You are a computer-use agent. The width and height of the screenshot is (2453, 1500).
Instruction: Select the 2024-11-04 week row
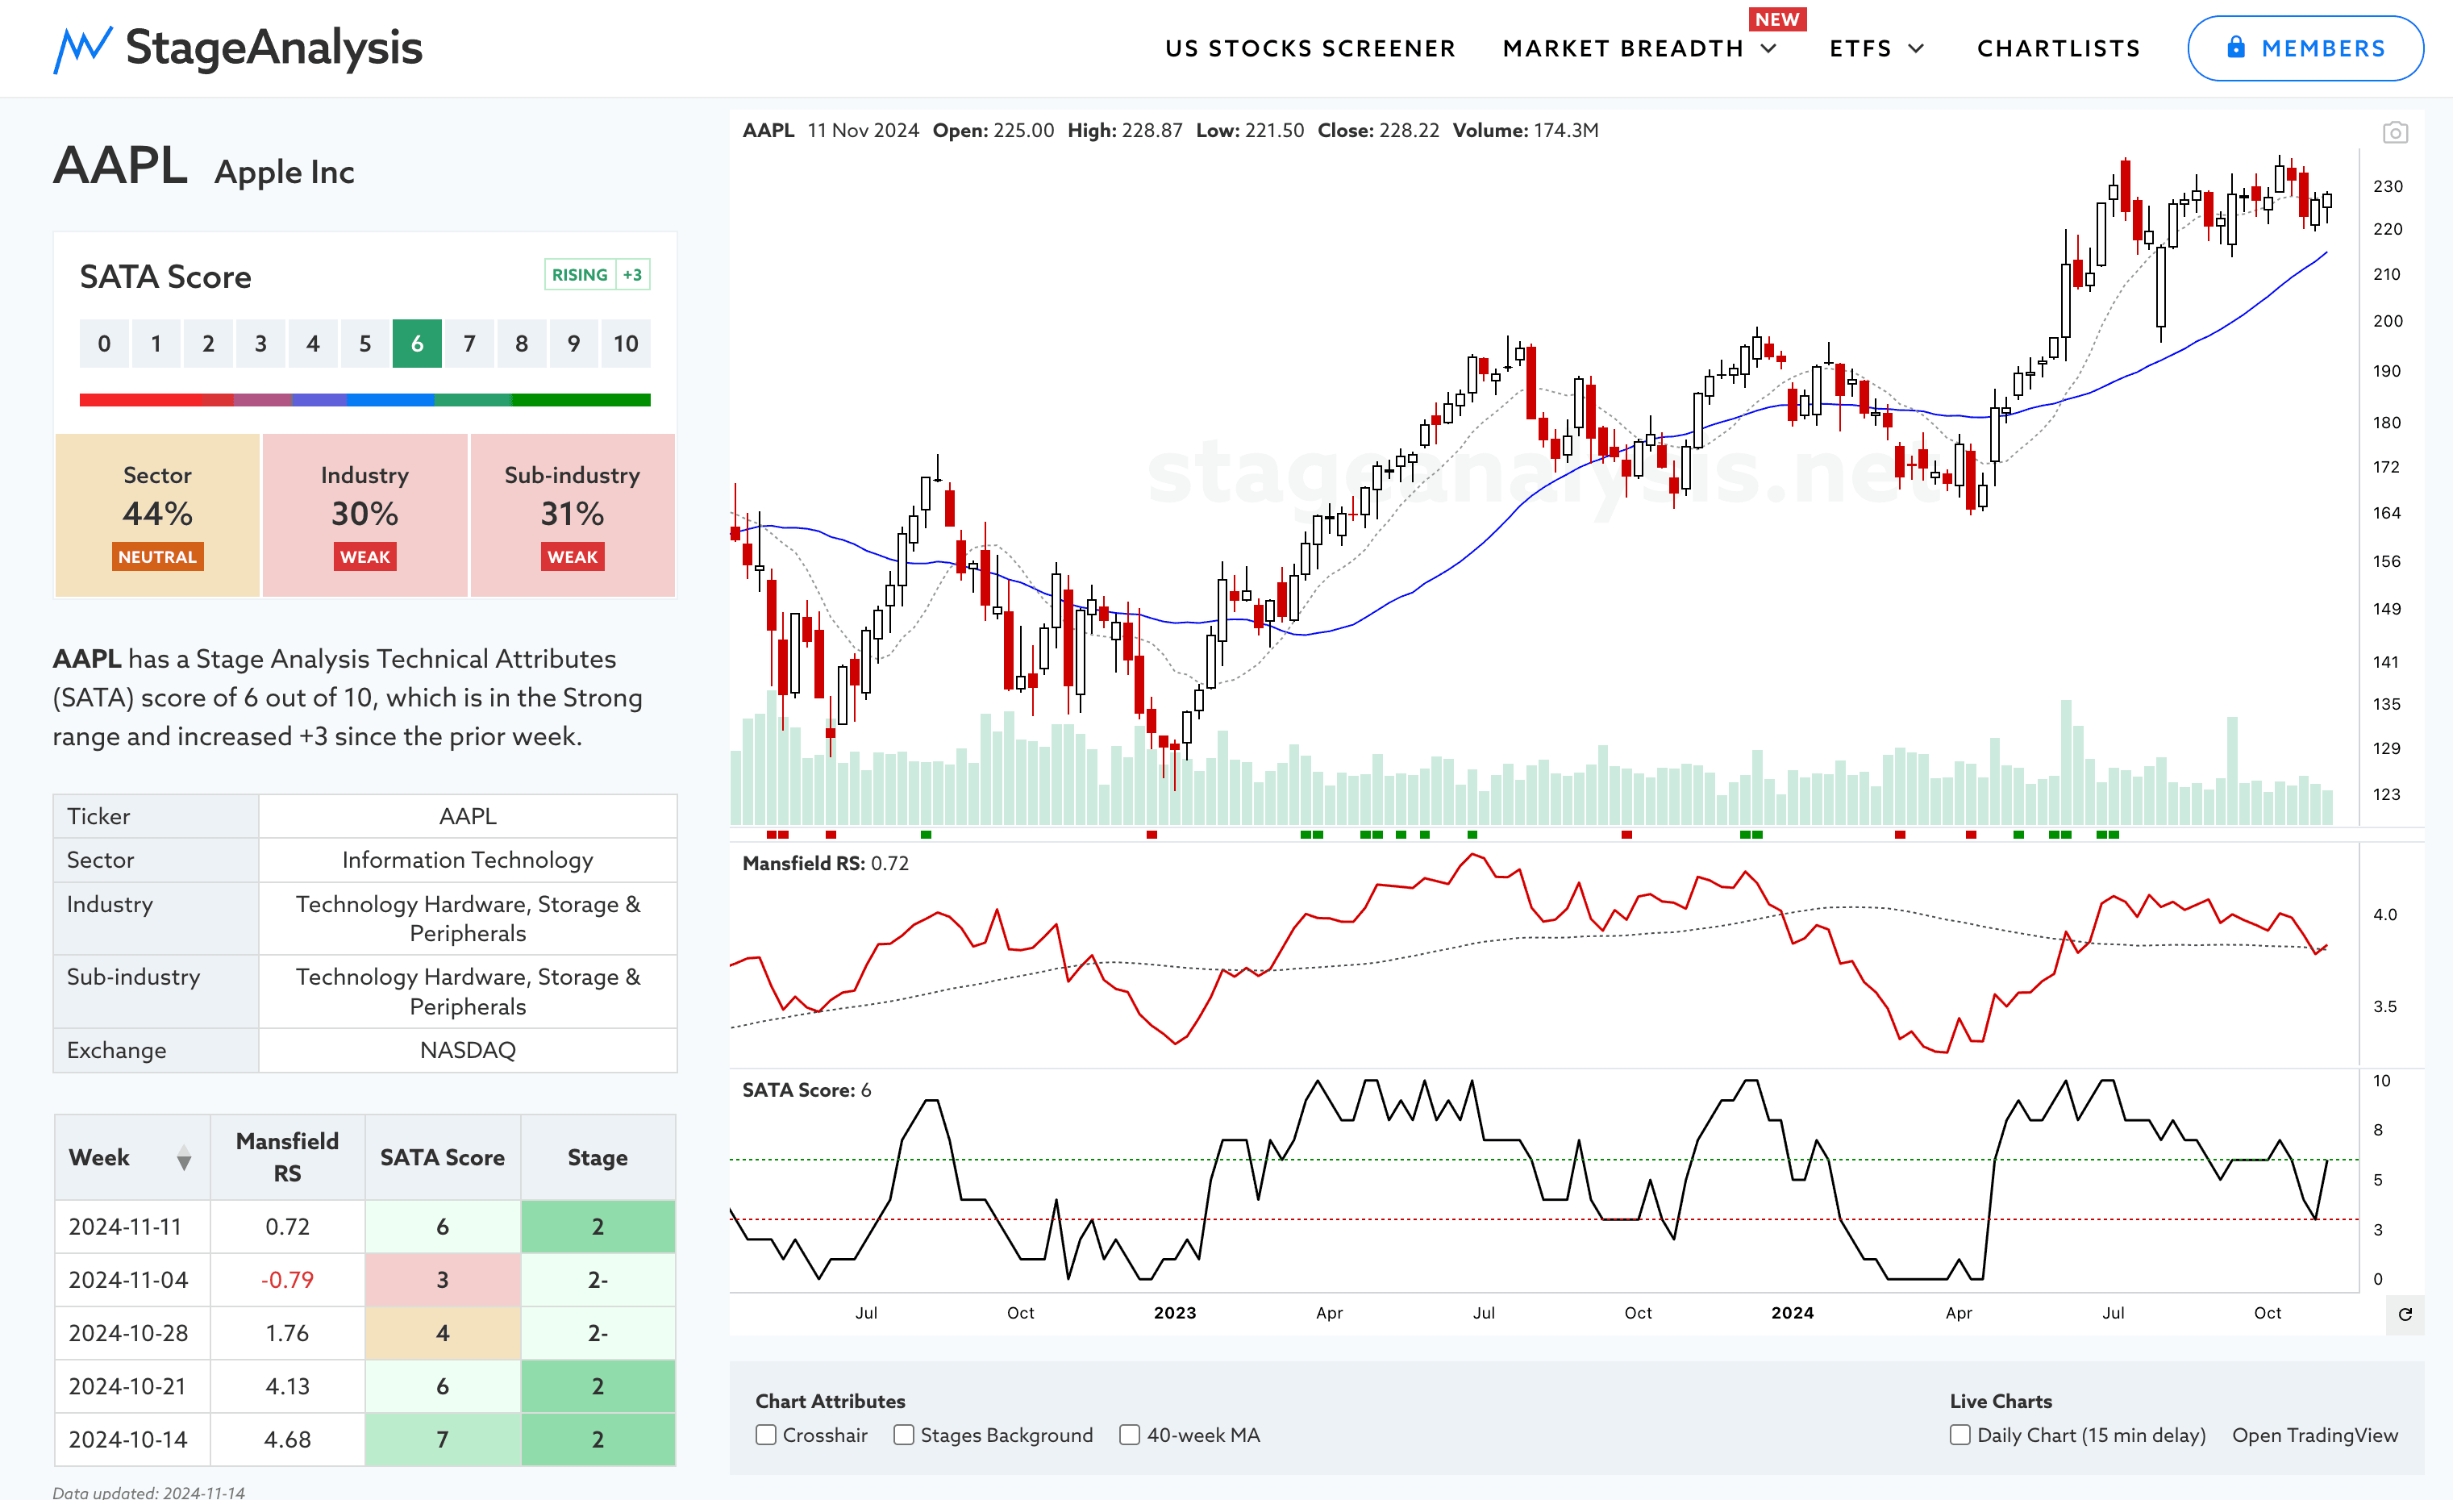click(x=364, y=1279)
